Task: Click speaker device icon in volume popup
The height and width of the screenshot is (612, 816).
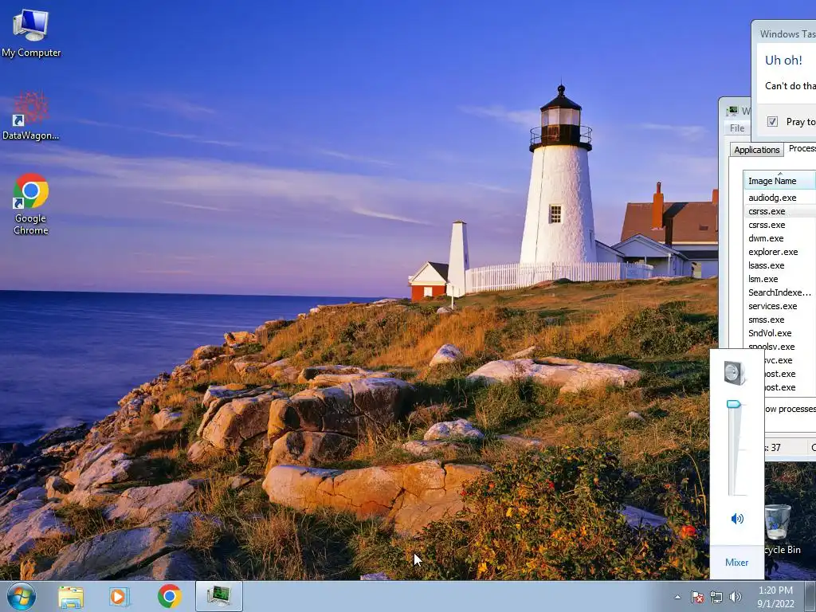Action: (x=735, y=373)
